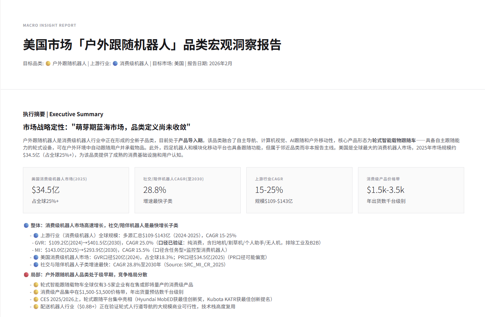
Task: Select the $34.5亿 market size card
Action: click(76, 190)
